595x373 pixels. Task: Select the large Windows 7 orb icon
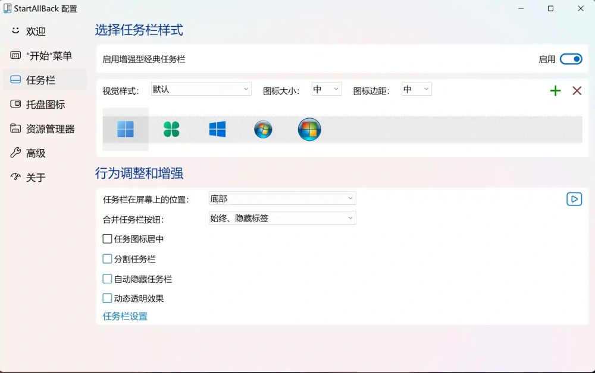309,129
